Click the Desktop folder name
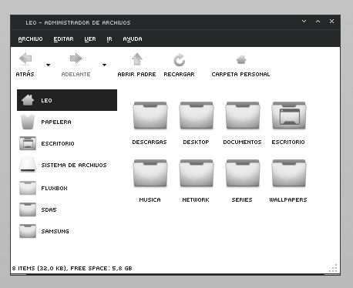The width and height of the screenshot is (353, 288). click(x=196, y=142)
